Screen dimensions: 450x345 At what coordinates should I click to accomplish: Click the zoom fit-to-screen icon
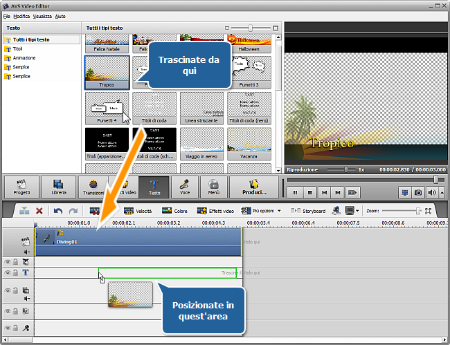(x=428, y=211)
